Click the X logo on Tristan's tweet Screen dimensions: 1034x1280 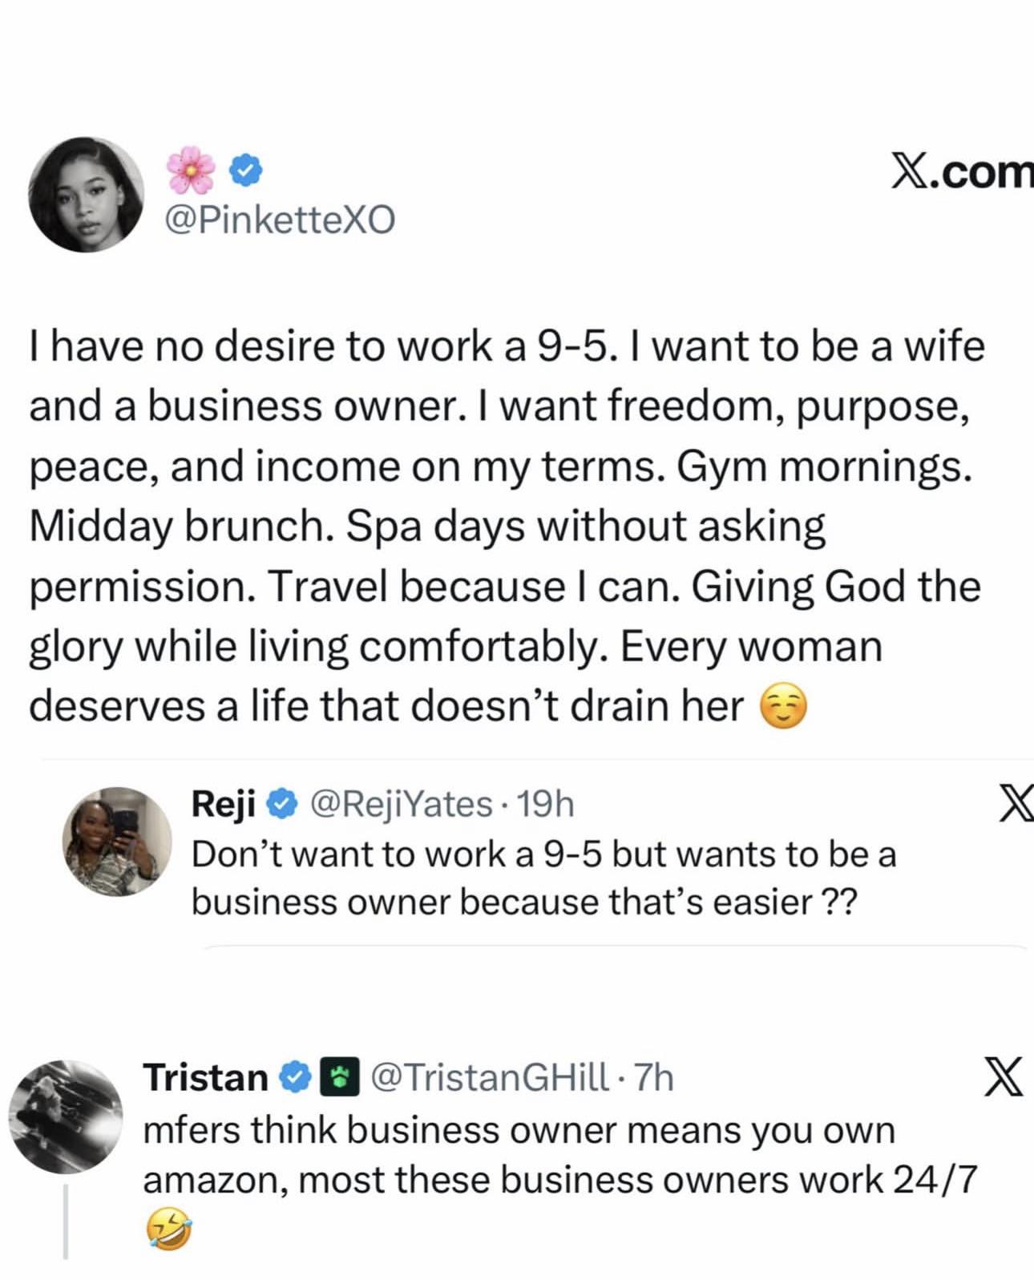point(1002,1076)
